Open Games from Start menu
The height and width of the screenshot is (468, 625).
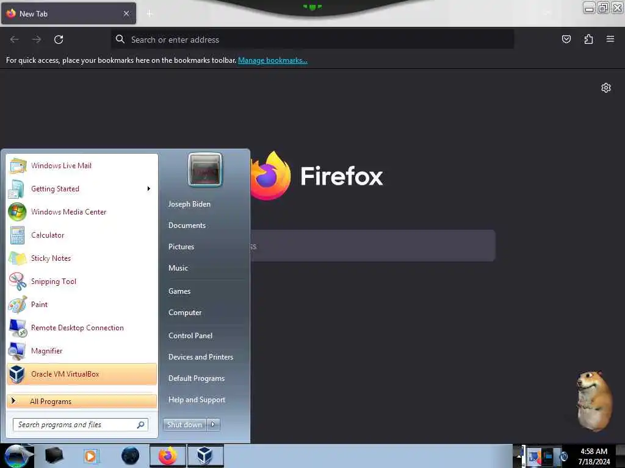click(x=179, y=291)
